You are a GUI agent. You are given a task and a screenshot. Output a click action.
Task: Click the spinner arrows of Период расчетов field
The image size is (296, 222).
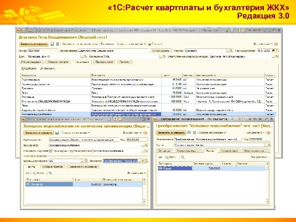(x=277, y=51)
